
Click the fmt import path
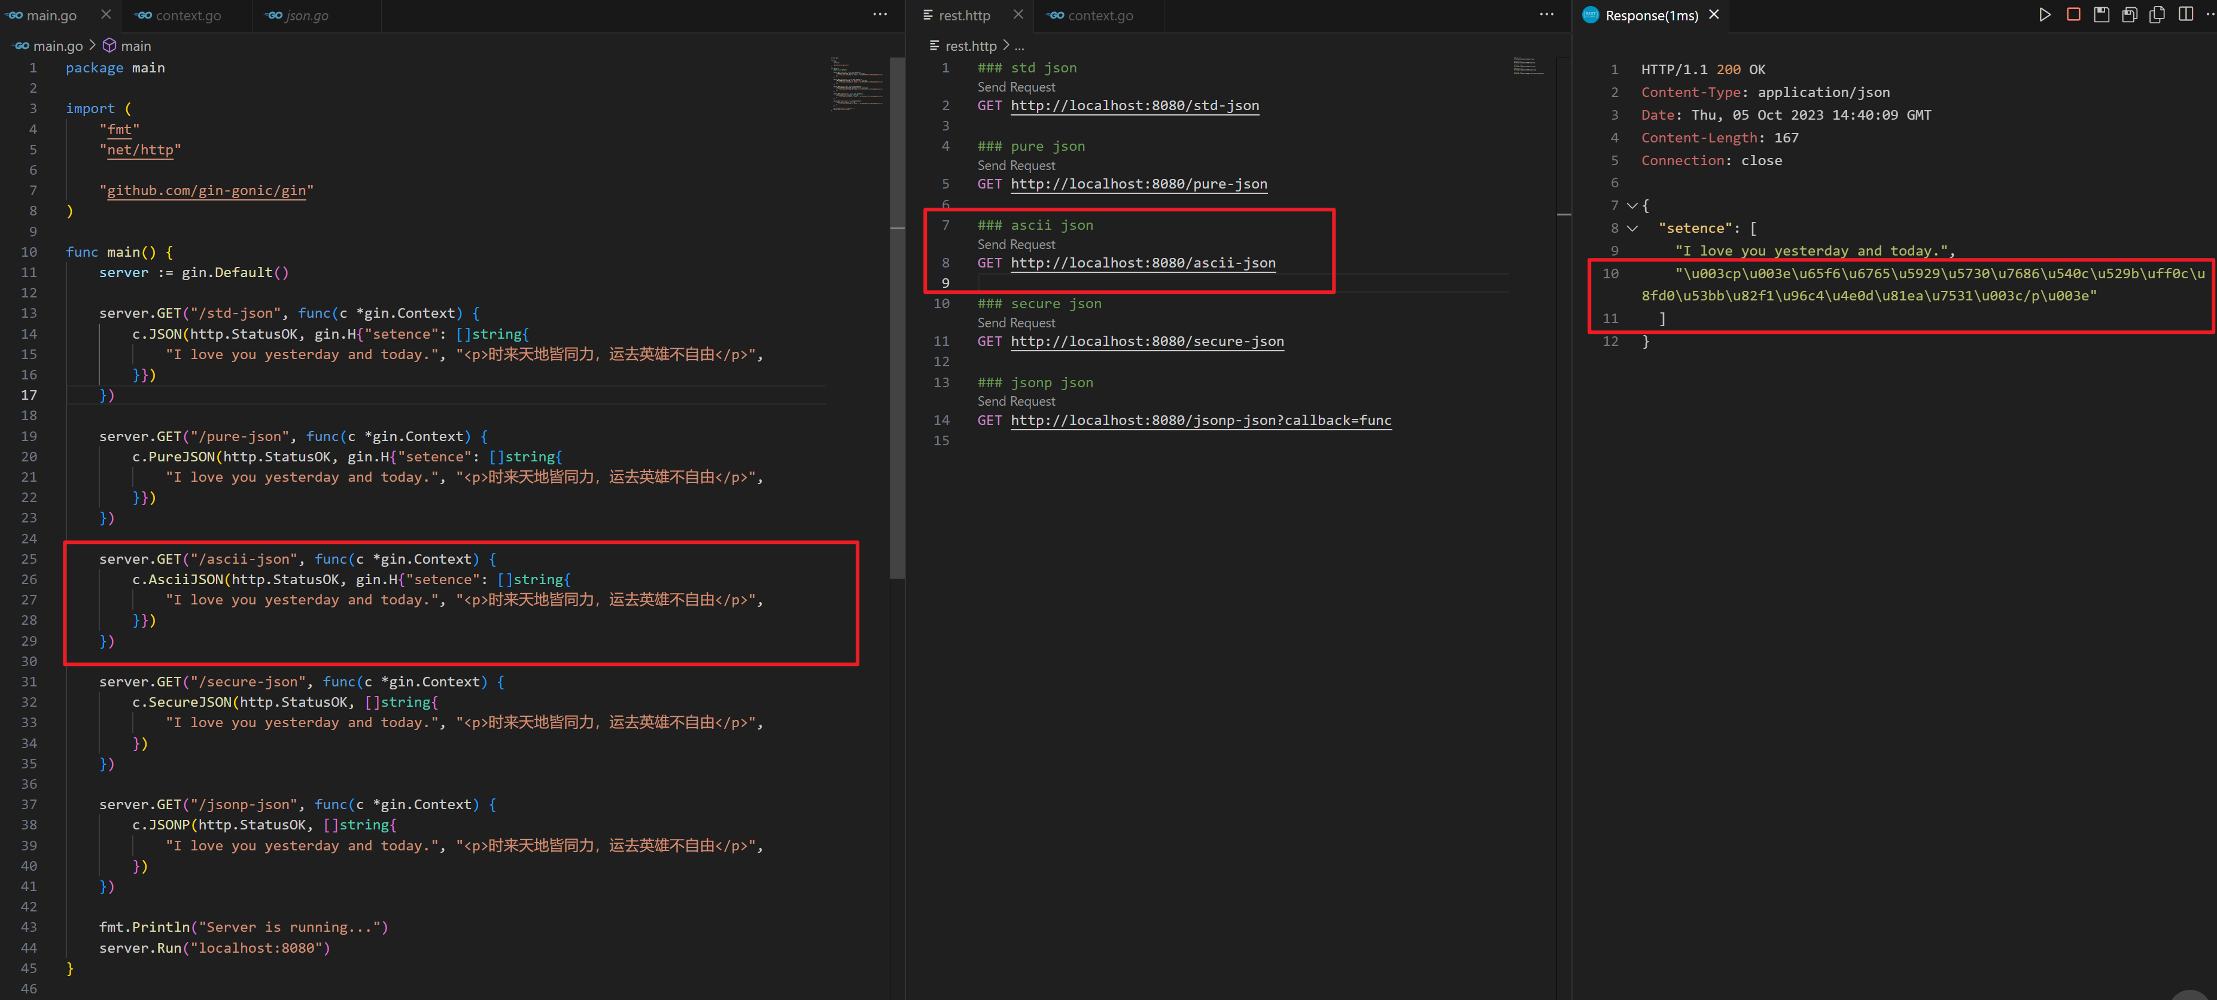point(118,129)
